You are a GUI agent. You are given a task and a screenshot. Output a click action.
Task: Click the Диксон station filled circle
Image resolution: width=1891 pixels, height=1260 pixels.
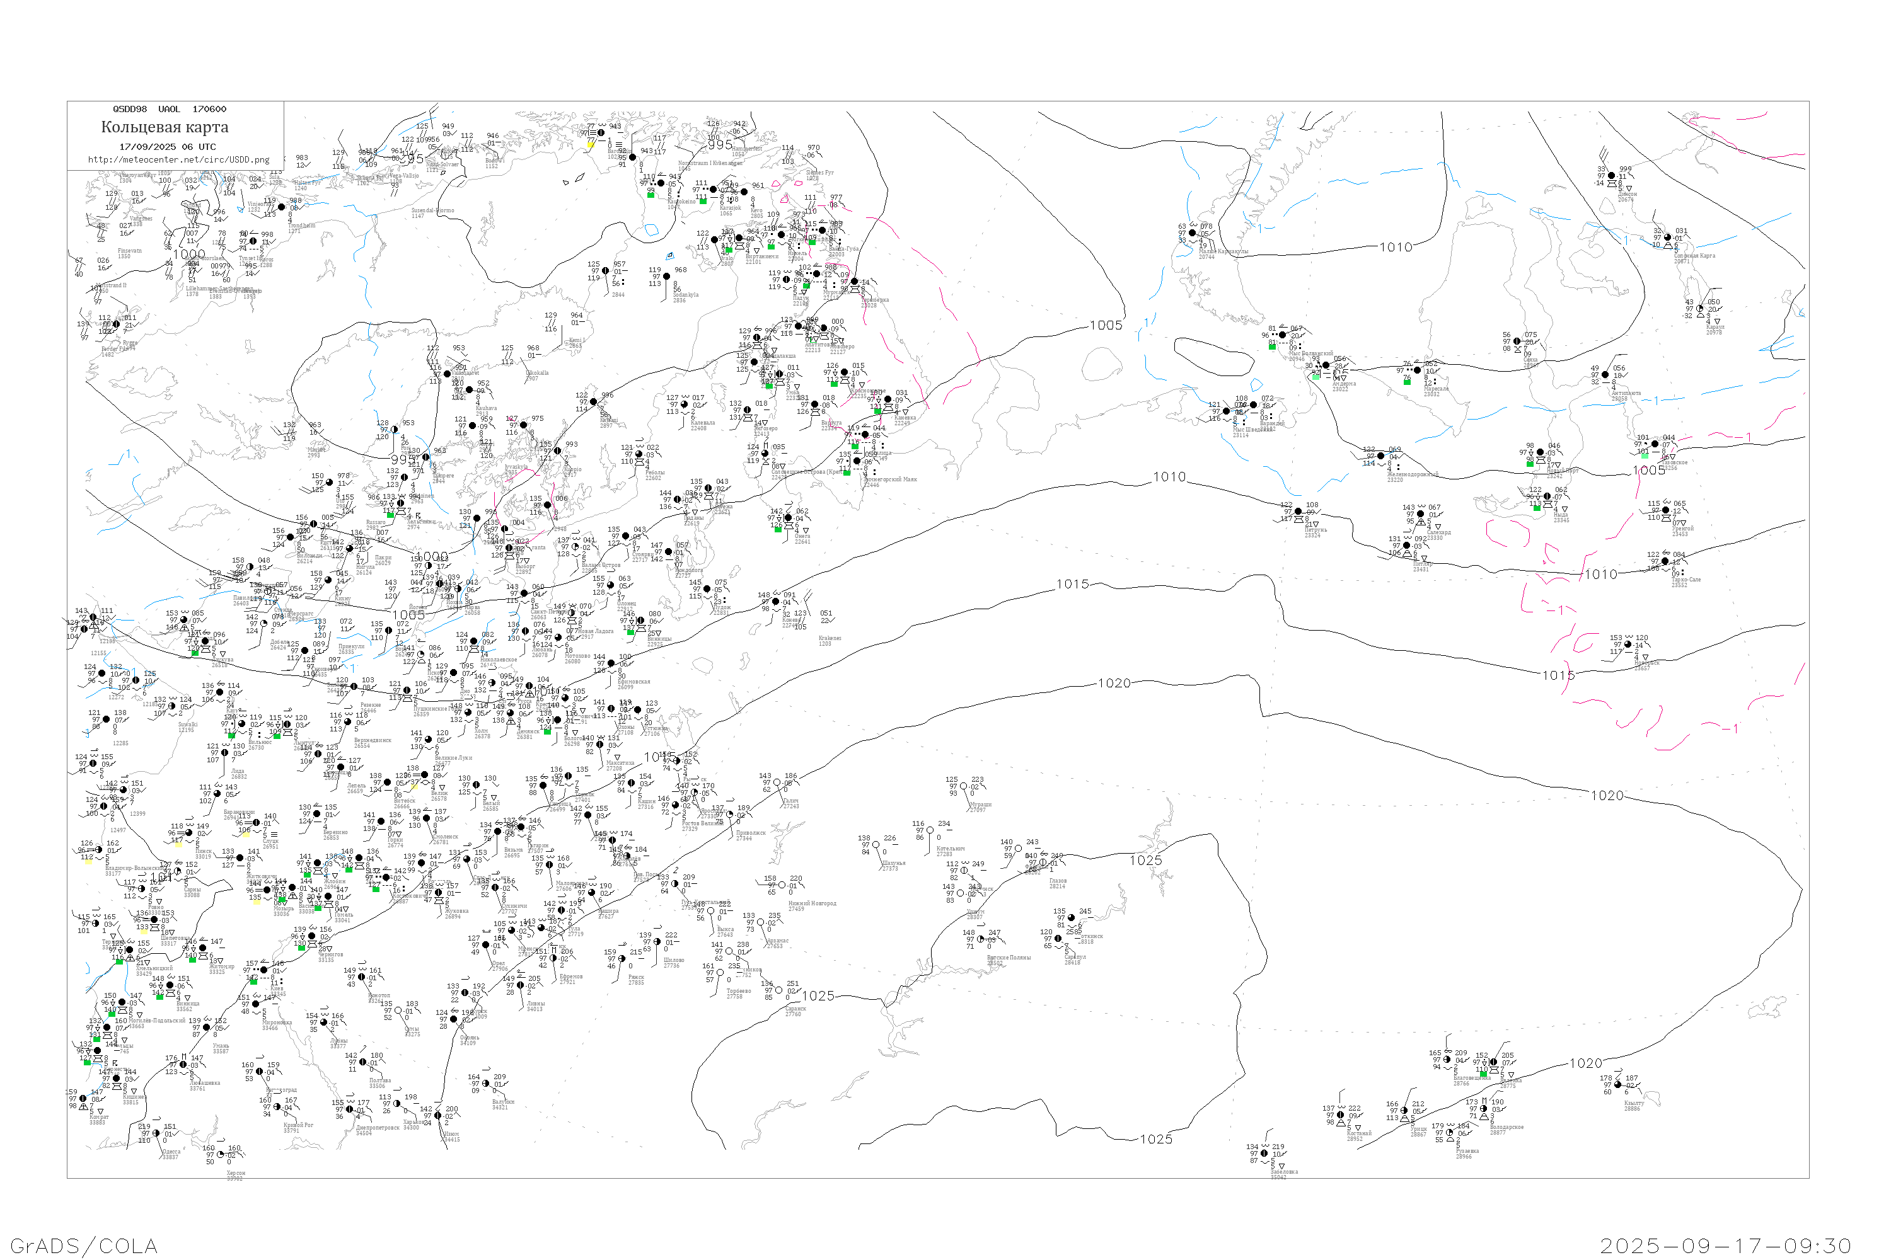coord(1611,175)
